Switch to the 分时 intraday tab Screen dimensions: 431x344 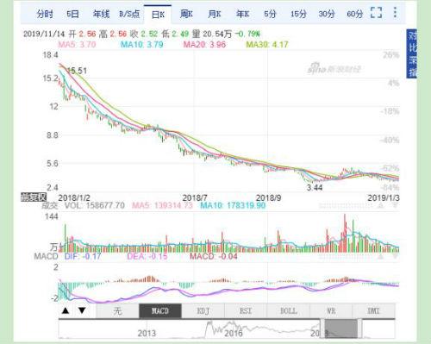click(45, 14)
